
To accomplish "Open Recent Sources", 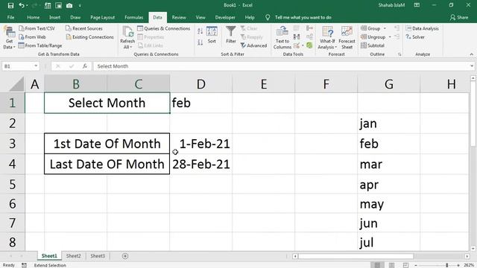I will pos(84,28).
